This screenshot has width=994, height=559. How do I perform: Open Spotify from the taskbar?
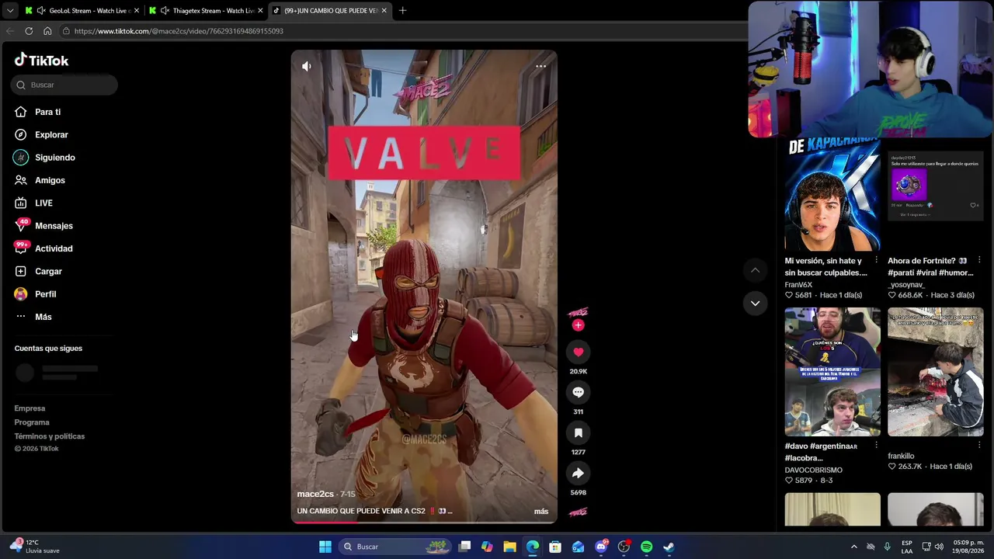point(646,547)
